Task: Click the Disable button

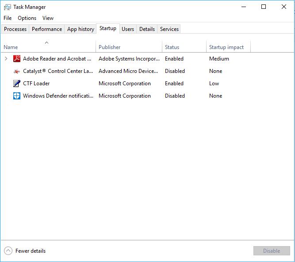Action: [272, 251]
